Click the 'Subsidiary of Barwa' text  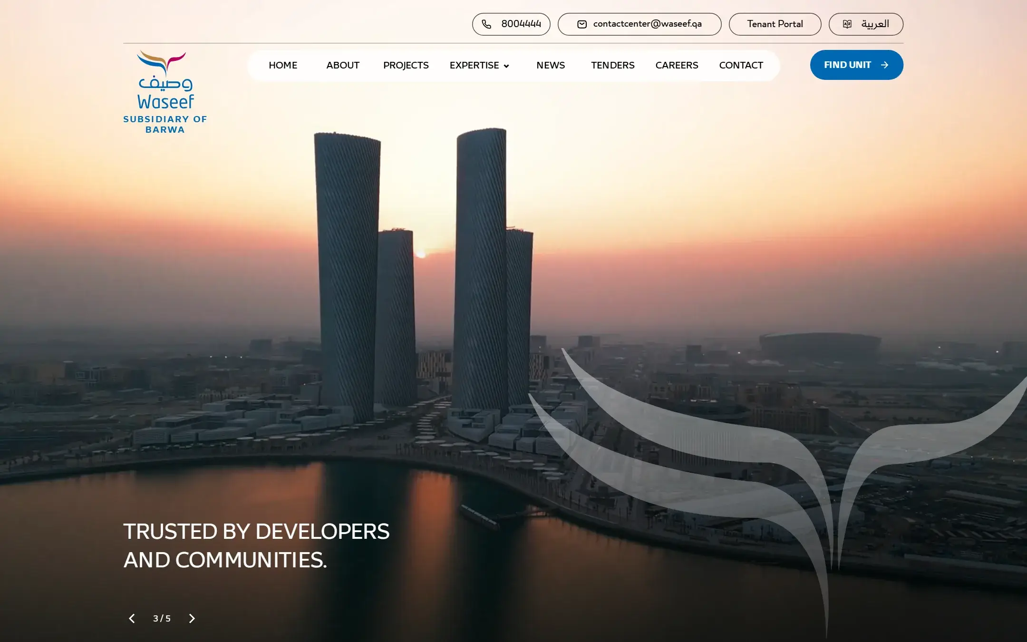pos(165,124)
